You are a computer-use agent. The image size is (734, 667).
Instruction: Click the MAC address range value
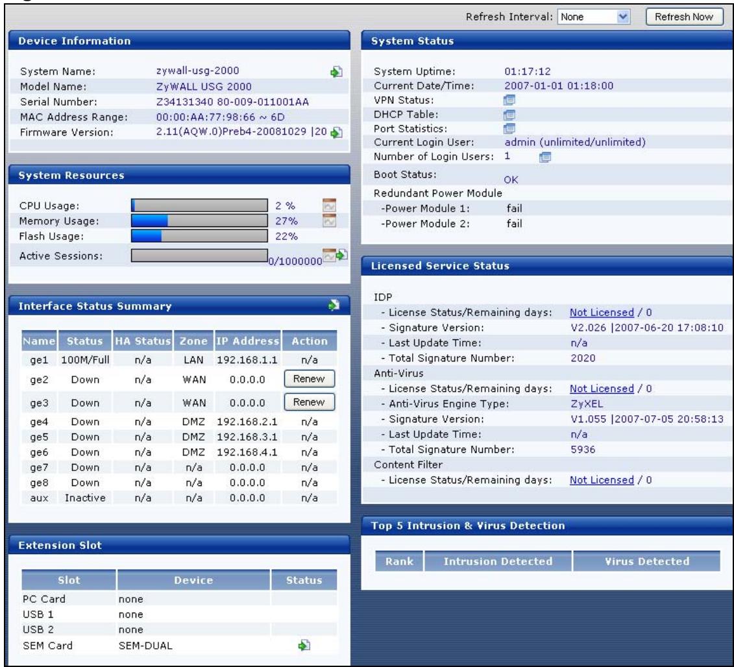[220, 117]
